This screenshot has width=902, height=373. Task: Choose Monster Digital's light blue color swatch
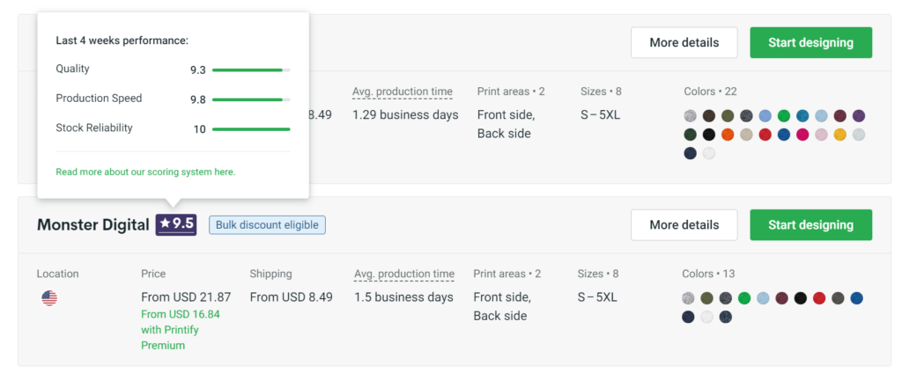coord(763,298)
